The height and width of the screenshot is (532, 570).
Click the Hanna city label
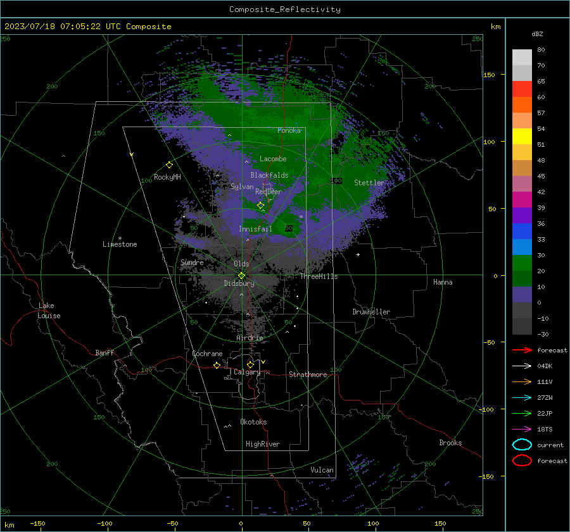tap(443, 282)
